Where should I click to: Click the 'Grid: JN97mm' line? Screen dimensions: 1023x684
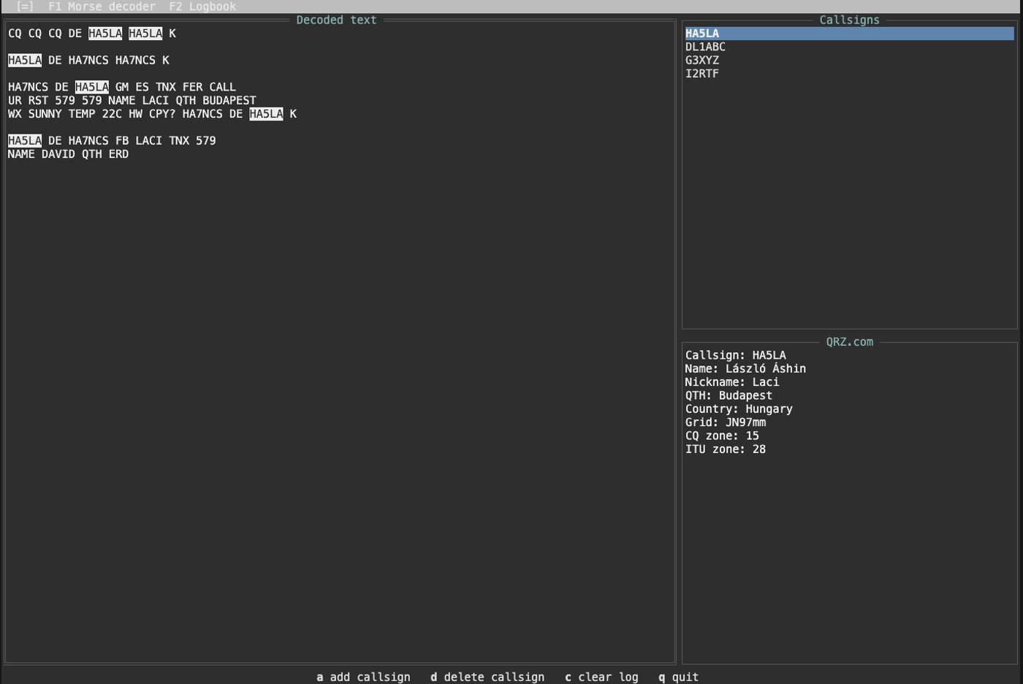[726, 422]
